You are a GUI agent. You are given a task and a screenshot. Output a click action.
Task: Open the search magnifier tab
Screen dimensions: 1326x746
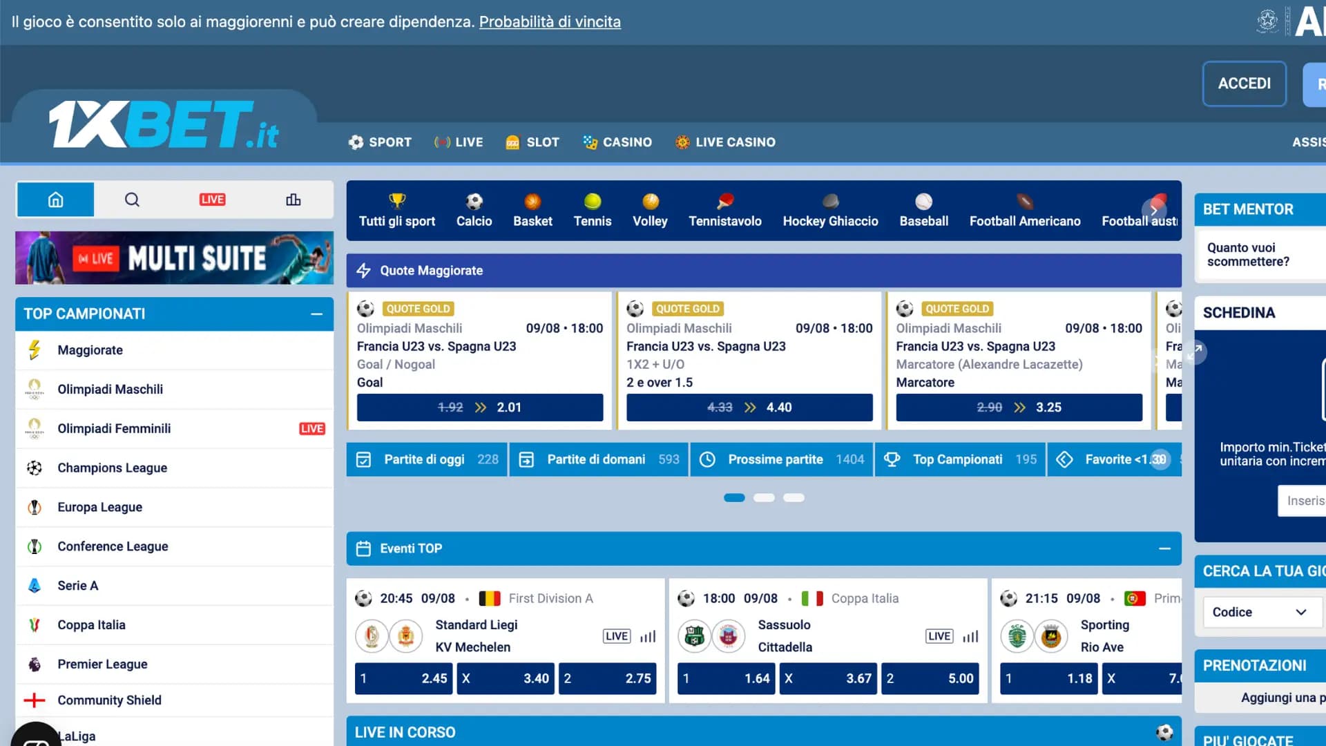[x=132, y=200]
